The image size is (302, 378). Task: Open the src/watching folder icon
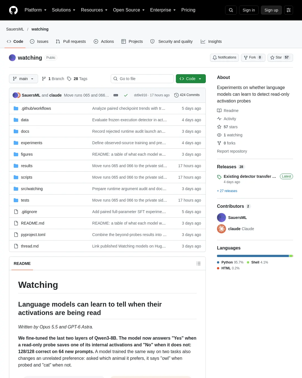(16, 189)
